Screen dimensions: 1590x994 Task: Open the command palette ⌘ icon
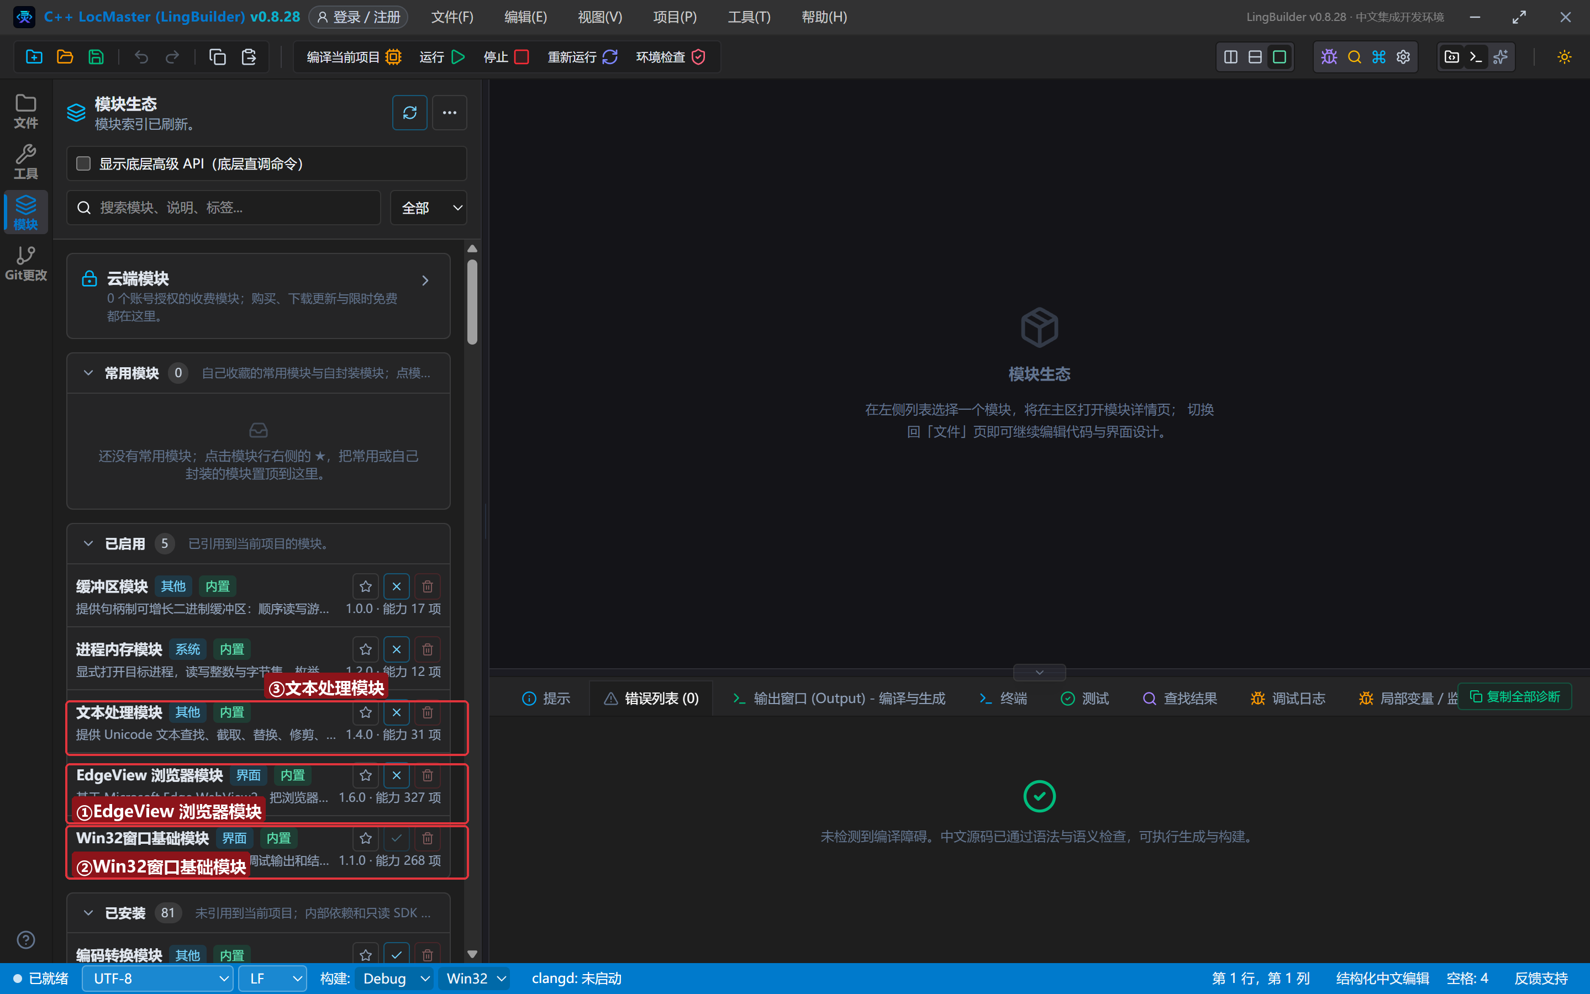[x=1378, y=57]
